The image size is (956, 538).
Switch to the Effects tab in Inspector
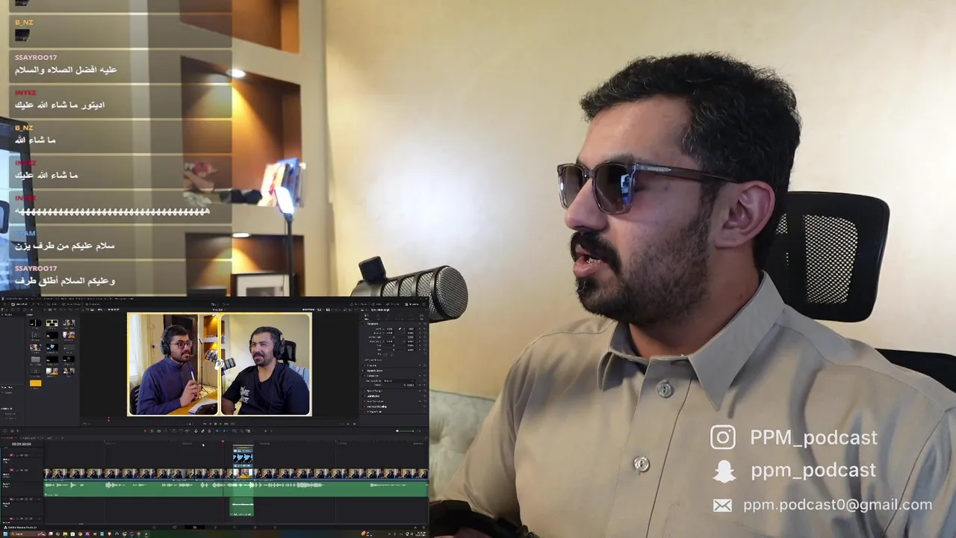[388, 317]
